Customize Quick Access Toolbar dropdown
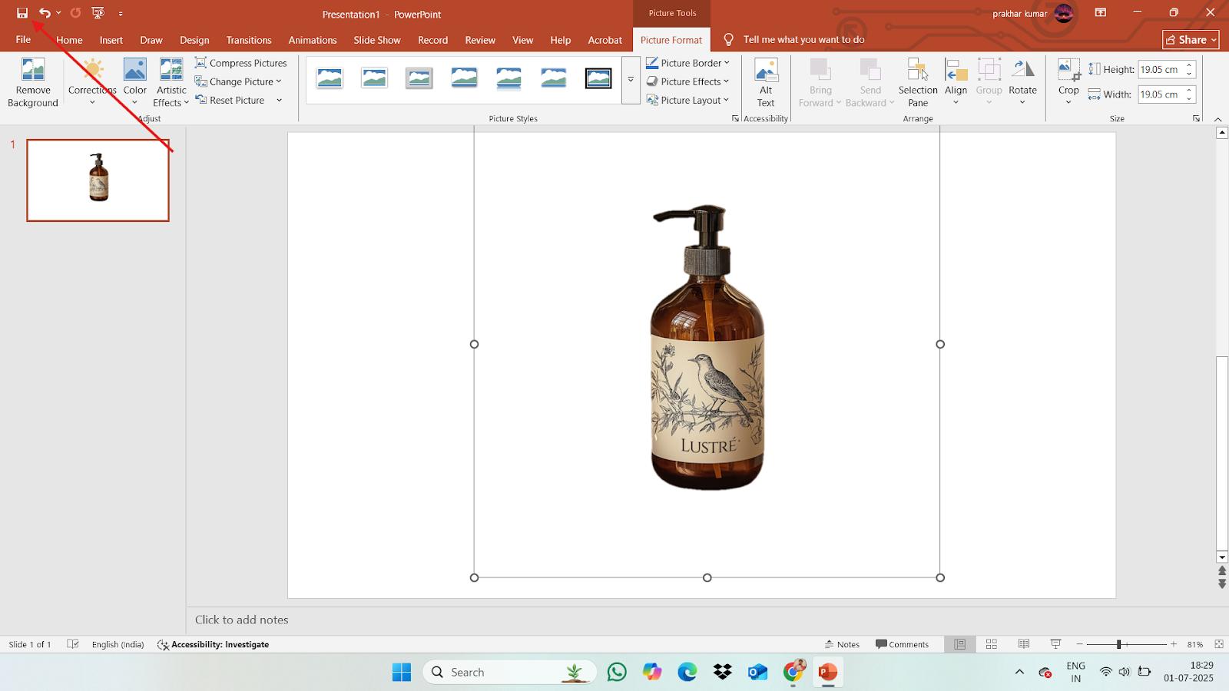1229x691 pixels. click(x=121, y=14)
